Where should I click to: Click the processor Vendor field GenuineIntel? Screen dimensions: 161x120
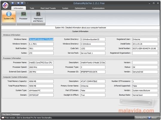pos(145,72)
